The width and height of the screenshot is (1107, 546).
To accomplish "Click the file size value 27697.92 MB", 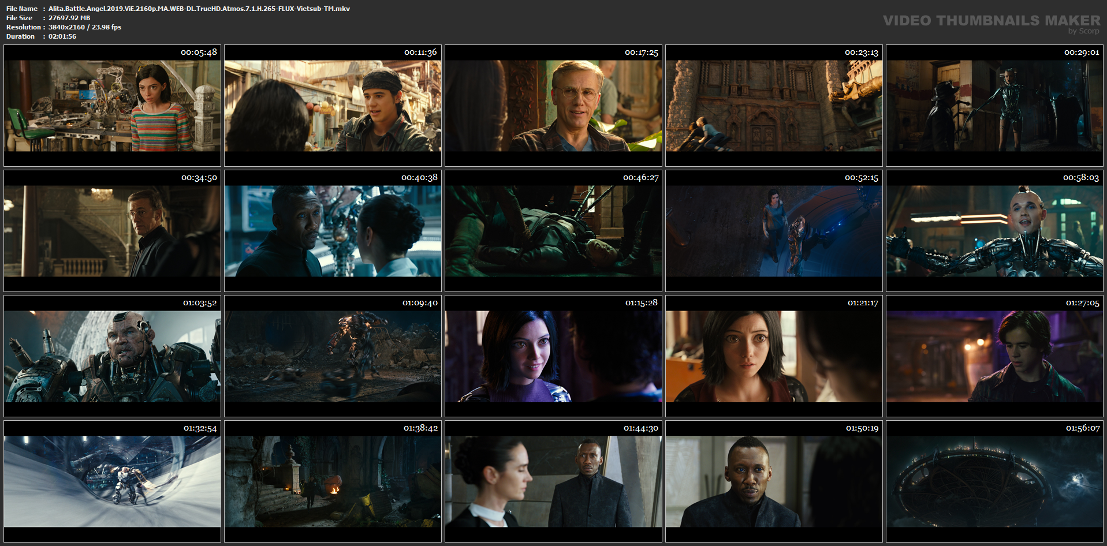I will pyautogui.click(x=69, y=18).
